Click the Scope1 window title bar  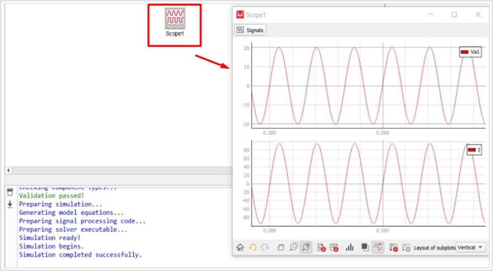336,15
